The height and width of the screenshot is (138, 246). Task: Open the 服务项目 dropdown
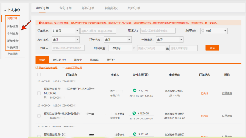click(x=214, y=31)
